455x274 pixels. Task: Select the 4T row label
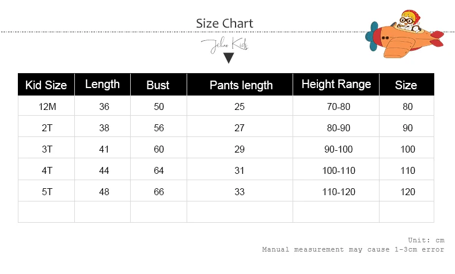[47, 170]
